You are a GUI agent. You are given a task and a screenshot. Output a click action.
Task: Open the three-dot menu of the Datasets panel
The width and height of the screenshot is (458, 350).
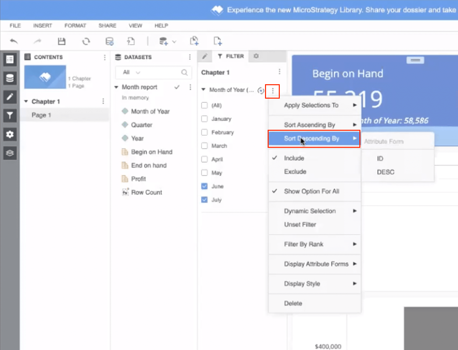tap(190, 57)
